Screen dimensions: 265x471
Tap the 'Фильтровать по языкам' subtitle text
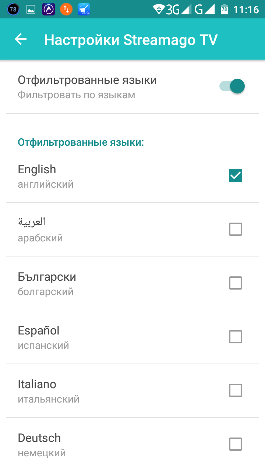point(76,95)
